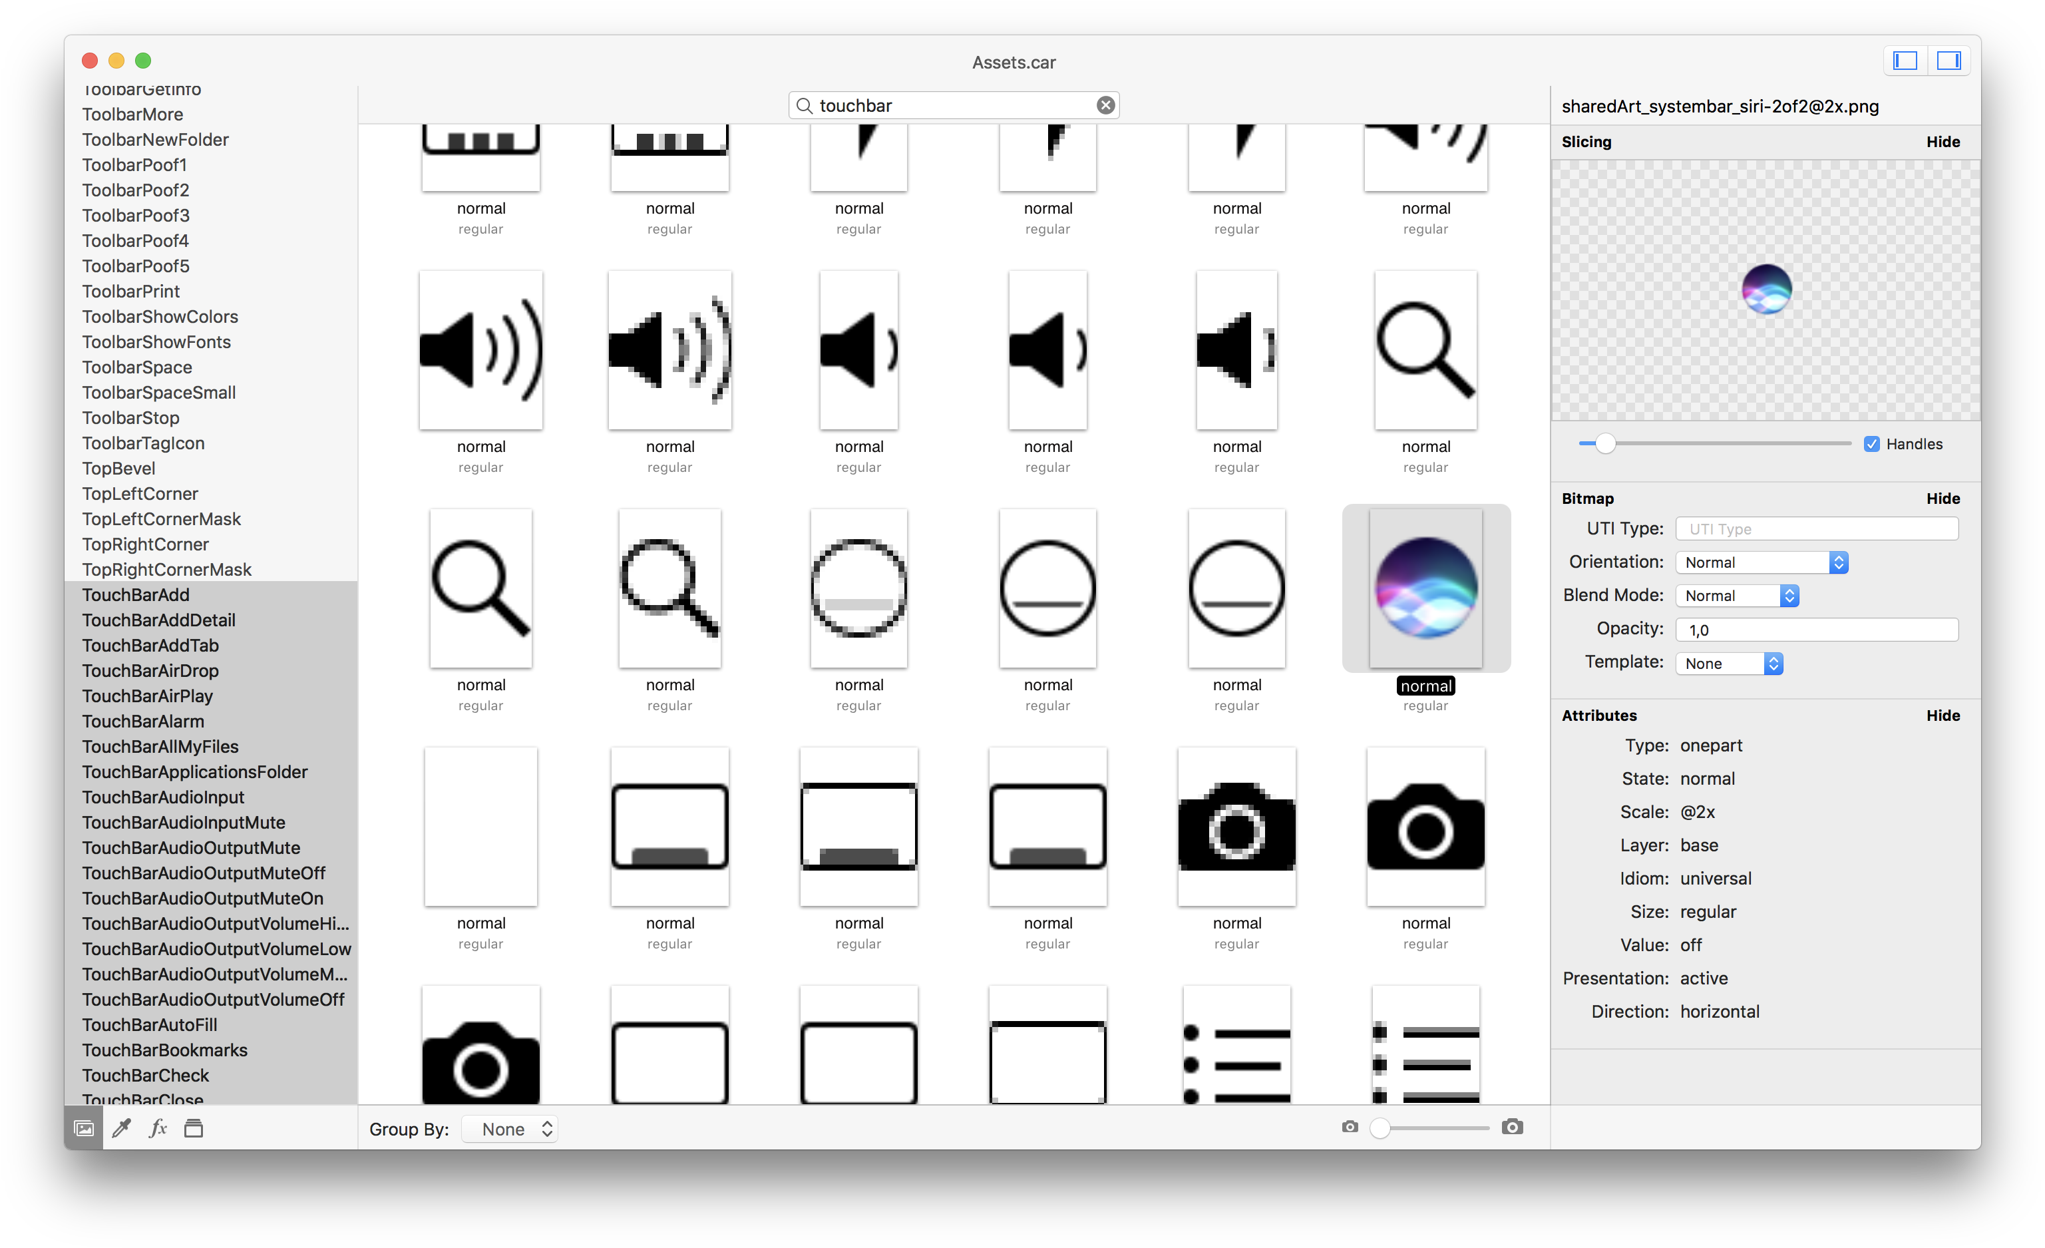Uncheck the Handles checkbox
The height and width of the screenshot is (1248, 2045).
[1871, 444]
